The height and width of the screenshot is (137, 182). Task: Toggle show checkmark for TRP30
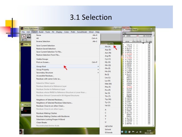(134, 73)
